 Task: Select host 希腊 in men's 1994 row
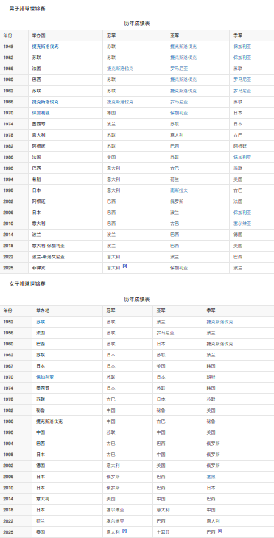click(x=37, y=179)
